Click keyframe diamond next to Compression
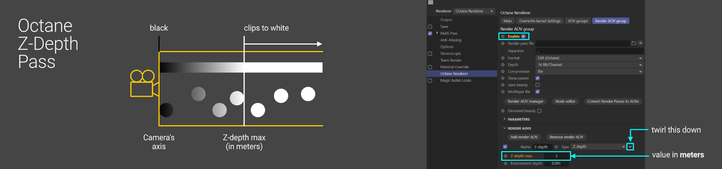 pyautogui.click(x=503, y=72)
